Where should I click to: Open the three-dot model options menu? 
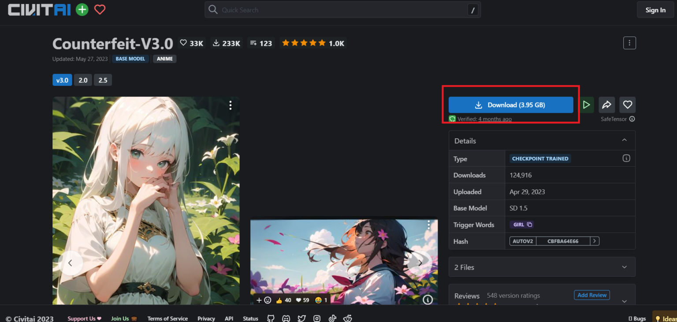(629, 43)
